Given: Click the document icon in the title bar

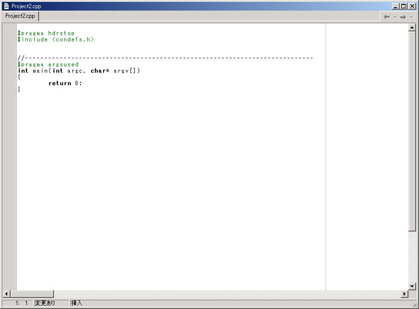Looking at the screenshot, I should [6, 6].
